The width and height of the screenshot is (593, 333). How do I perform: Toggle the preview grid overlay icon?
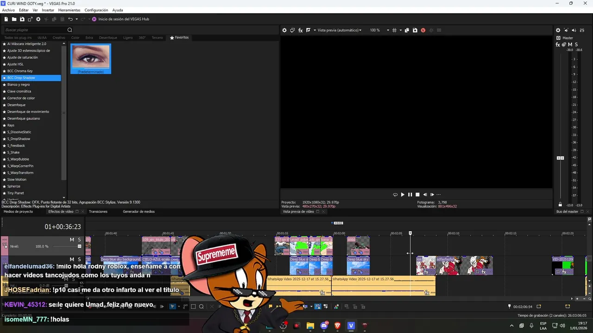coord(394,30)
